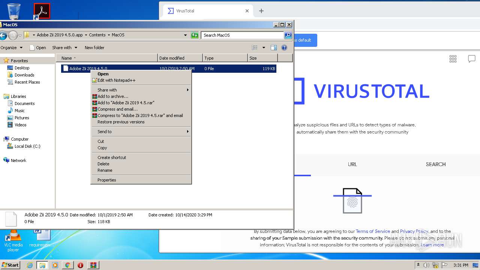Launch VLC media player desktop shortcut
Viewport: 480px width, 270px height.
pyautogui.click(x=13, y=240)
